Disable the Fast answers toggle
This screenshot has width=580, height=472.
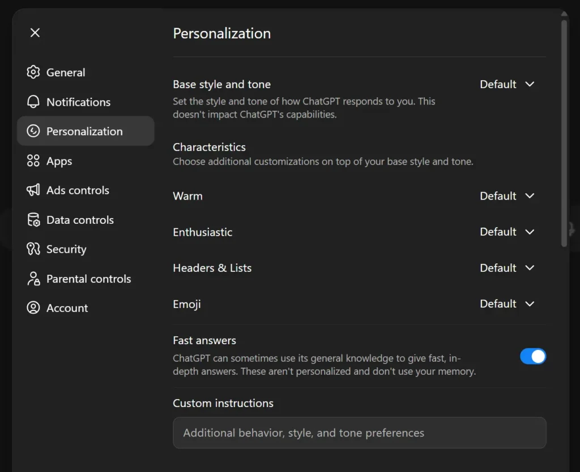pyautogui.click(x=532, y=356)
